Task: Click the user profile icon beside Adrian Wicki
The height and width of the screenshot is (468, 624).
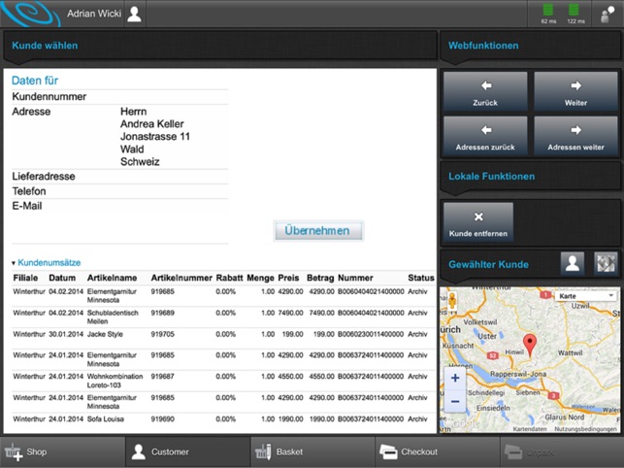Action: pos(135,14)
